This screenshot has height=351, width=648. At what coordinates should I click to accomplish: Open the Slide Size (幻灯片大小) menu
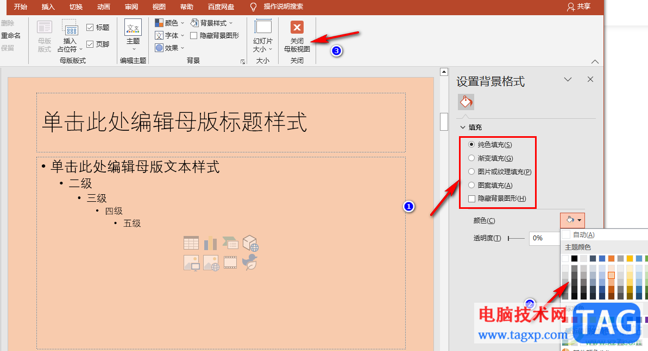tap(263, 37)
